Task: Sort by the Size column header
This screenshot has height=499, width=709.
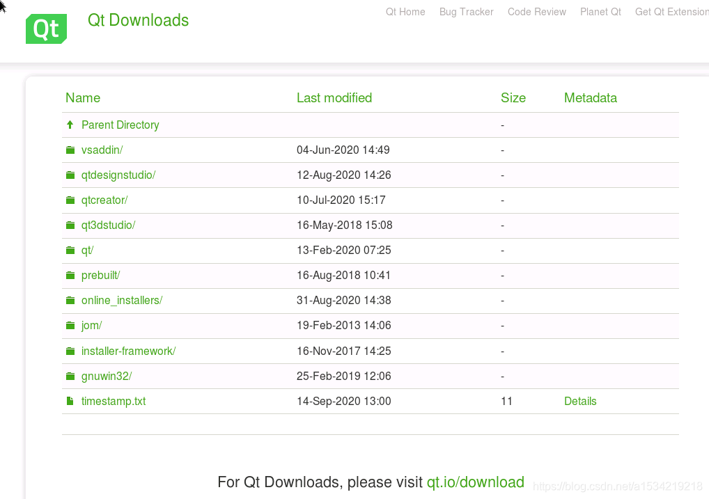Action: click(x=513, y=98)
